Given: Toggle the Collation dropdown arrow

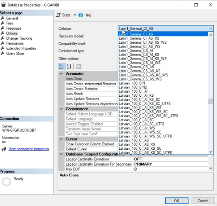Looking at the screenshot, I should point(210,29).
